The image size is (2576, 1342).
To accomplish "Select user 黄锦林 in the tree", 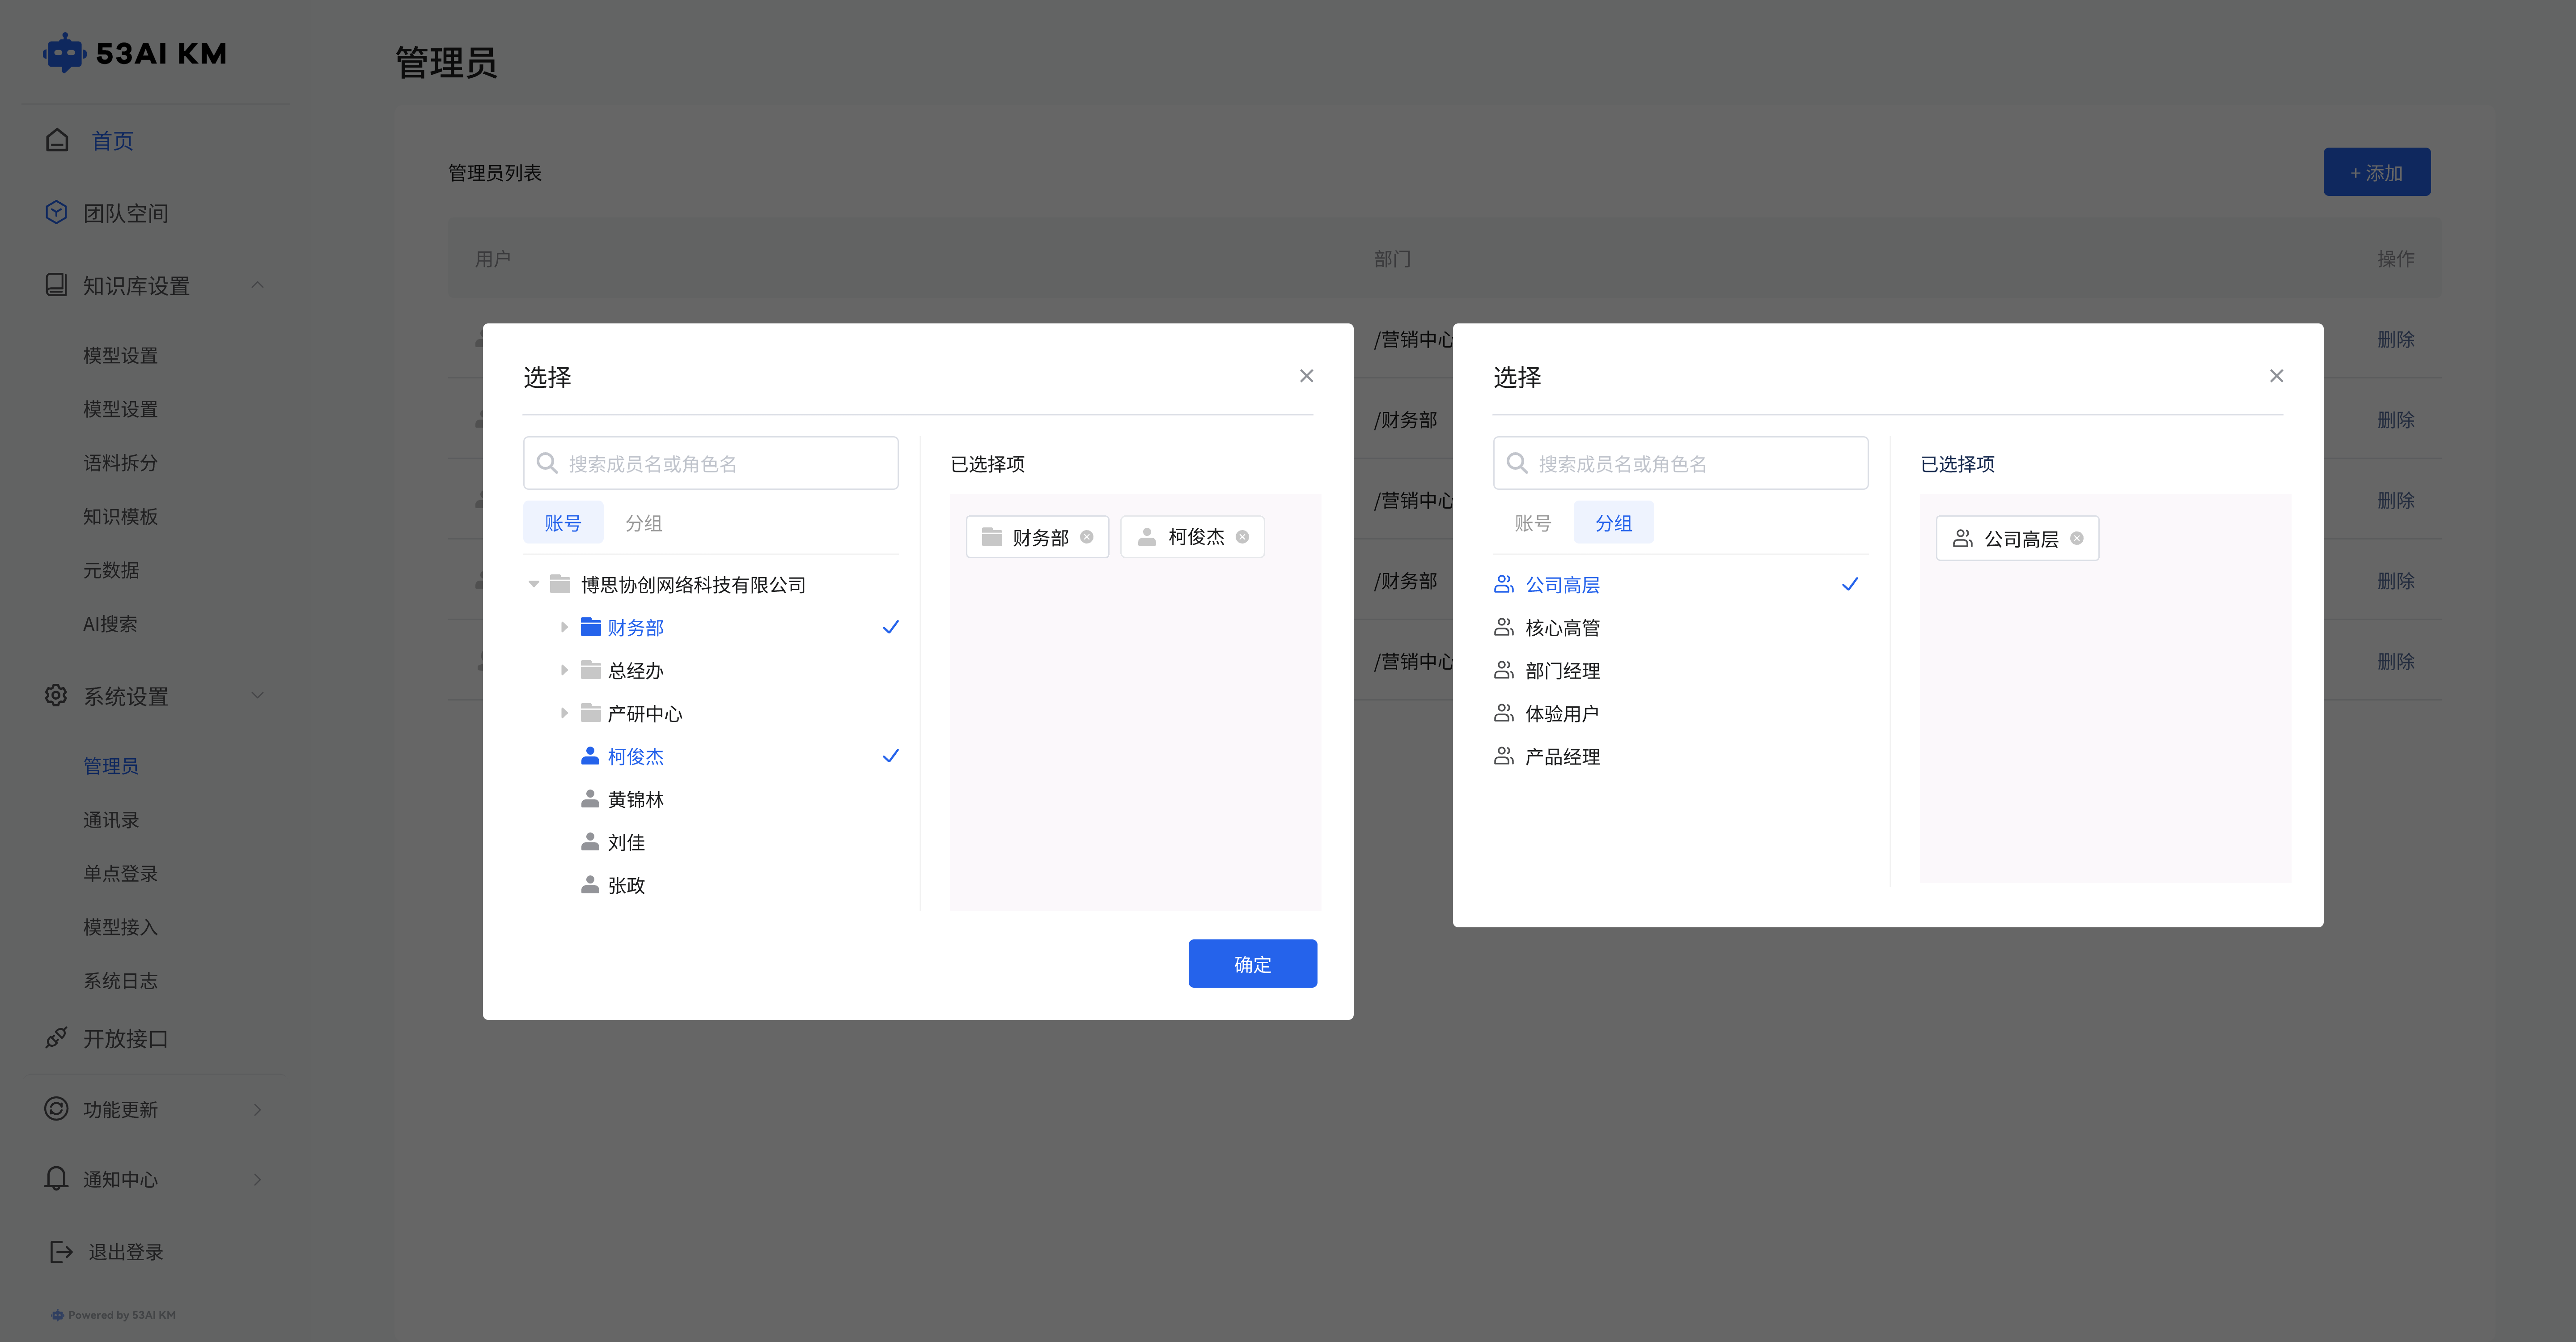I will click(x=635, y=799).
